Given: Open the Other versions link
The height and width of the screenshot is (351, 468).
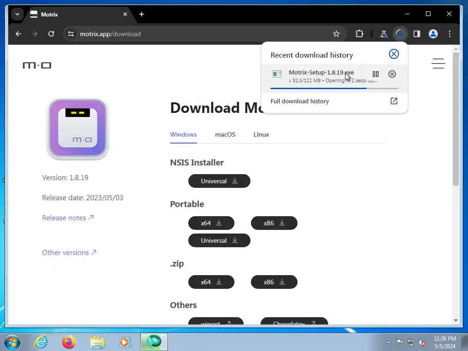Looking at the screenshot, I should (x=69, y=252).
